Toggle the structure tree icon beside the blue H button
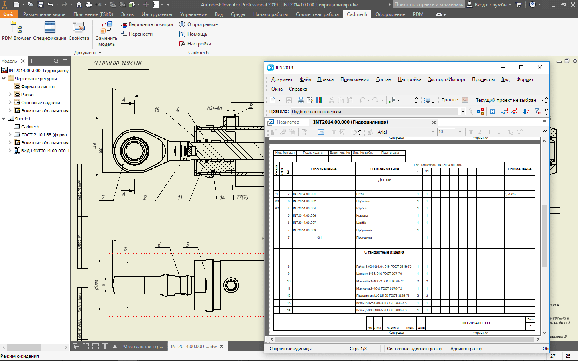The image size is (578, 361). (480, 112)
